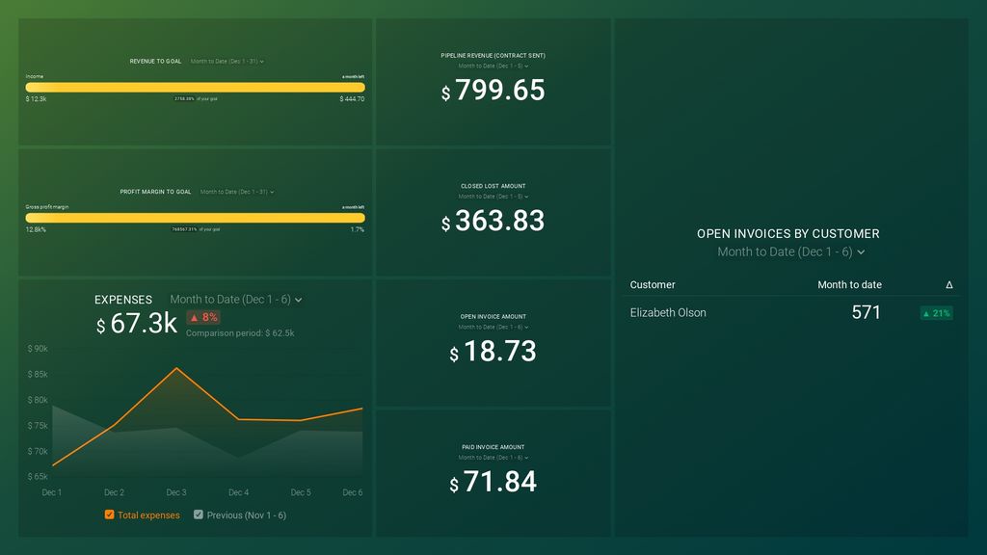Expand the Open Invoices by Customer date dropdown

790,252
